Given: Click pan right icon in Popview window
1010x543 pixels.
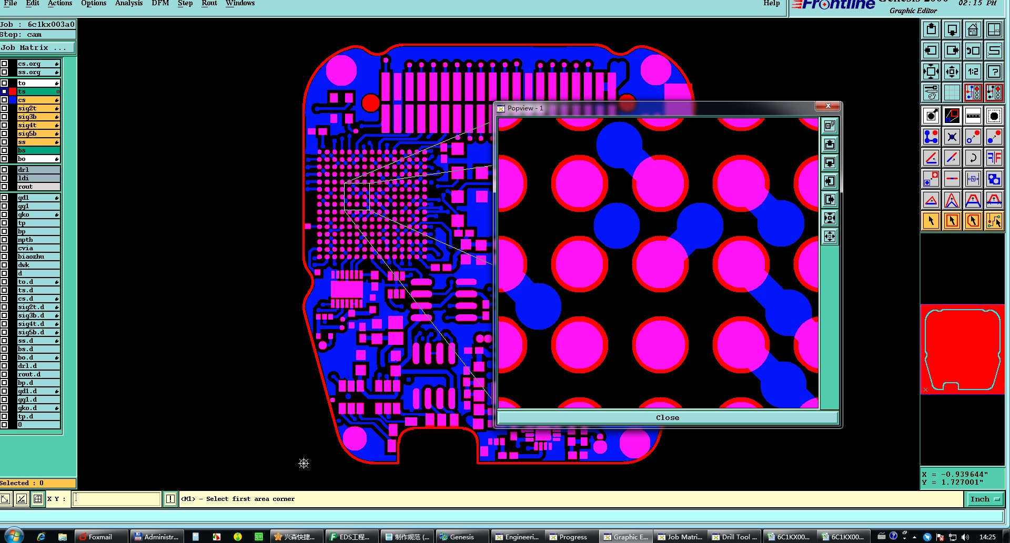Looking at the screenshot, I should click(830, 199).
